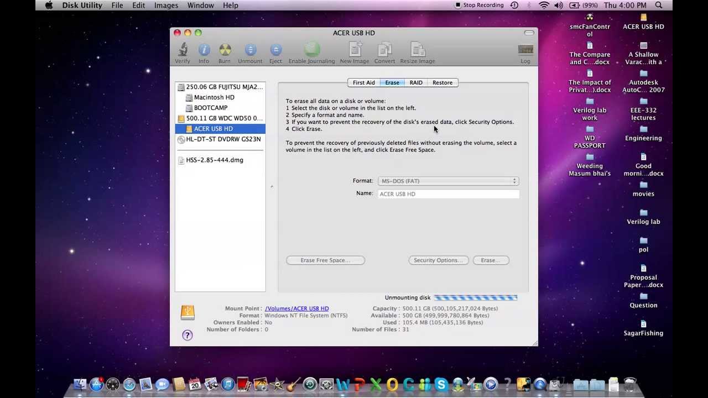Image resolution: width=708 pixels, height=398 pixels.
Task: Click the GarageBand guitar icon in the Dock
Action: 293,384
